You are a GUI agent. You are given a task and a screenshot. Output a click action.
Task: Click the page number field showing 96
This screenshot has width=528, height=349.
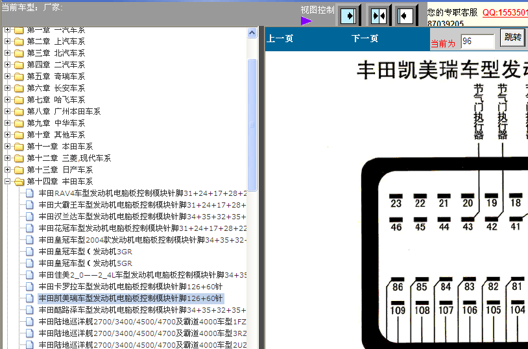tap(477, 42)
